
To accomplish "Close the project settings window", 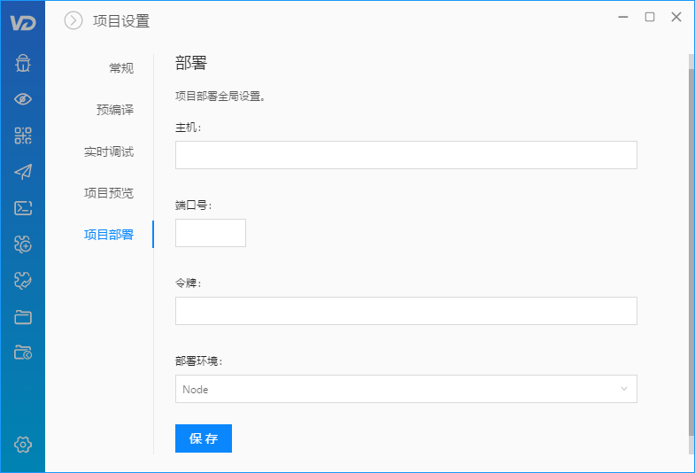I will pyautogui.click(x=676, y=17).
